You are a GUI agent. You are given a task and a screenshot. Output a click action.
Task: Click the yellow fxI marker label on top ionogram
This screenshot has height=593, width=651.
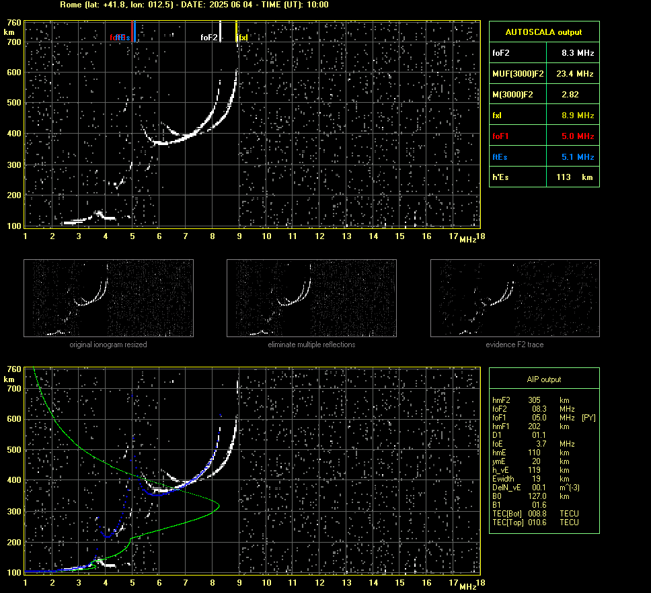pos(243,38)
